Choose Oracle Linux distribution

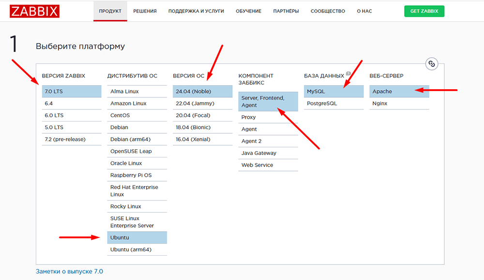click(x=137, y=163)
